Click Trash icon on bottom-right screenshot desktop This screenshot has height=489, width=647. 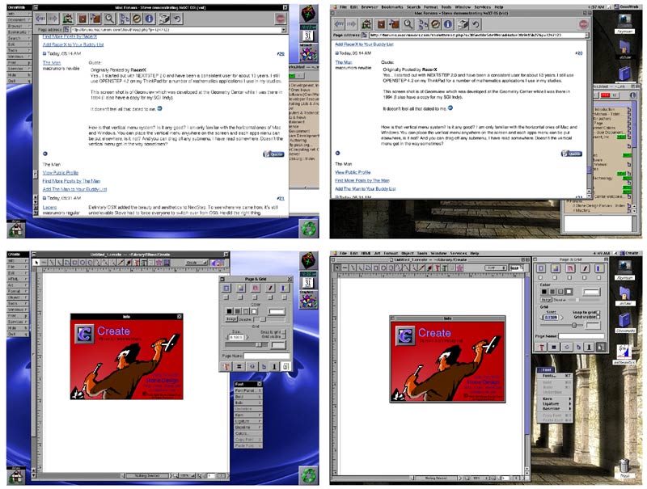pyautogui.click(x=624, y=466)
